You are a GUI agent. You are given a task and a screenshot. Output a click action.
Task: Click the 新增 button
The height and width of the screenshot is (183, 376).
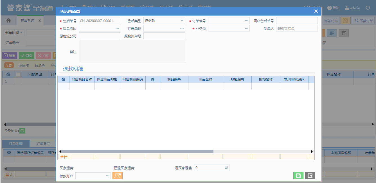[x=10, y=56]
